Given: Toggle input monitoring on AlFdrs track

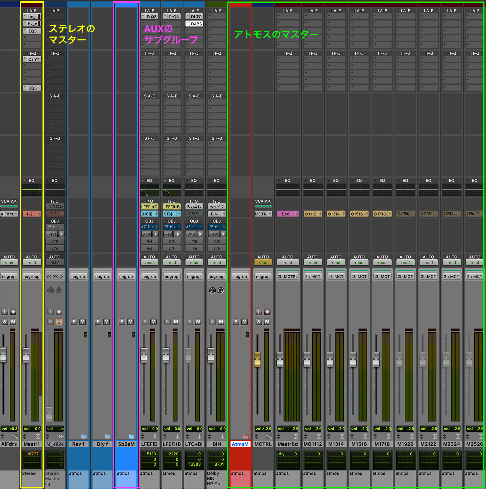Looking at the screenshot, I should 5,312.
